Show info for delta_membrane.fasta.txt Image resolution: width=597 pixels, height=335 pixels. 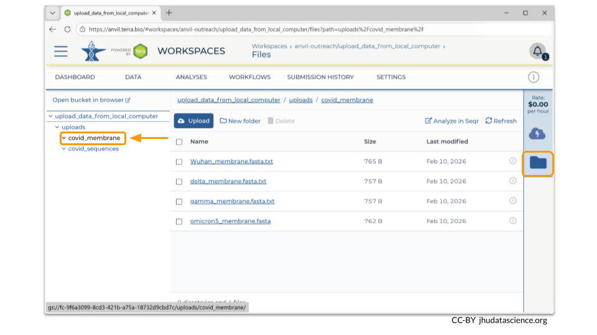pos(513,181)
